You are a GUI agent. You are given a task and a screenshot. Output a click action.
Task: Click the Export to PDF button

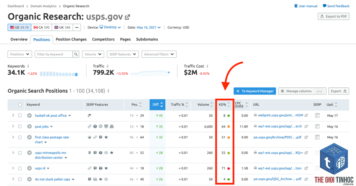pyautogui.click(x=333, y=16)
